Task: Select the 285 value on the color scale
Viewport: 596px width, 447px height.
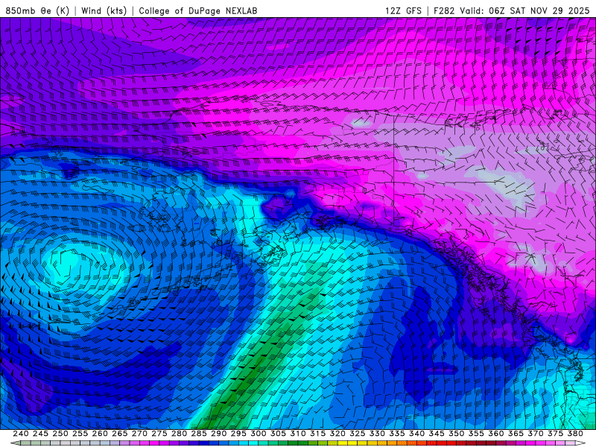Action: pyautogui.click(x=199, y=434)
